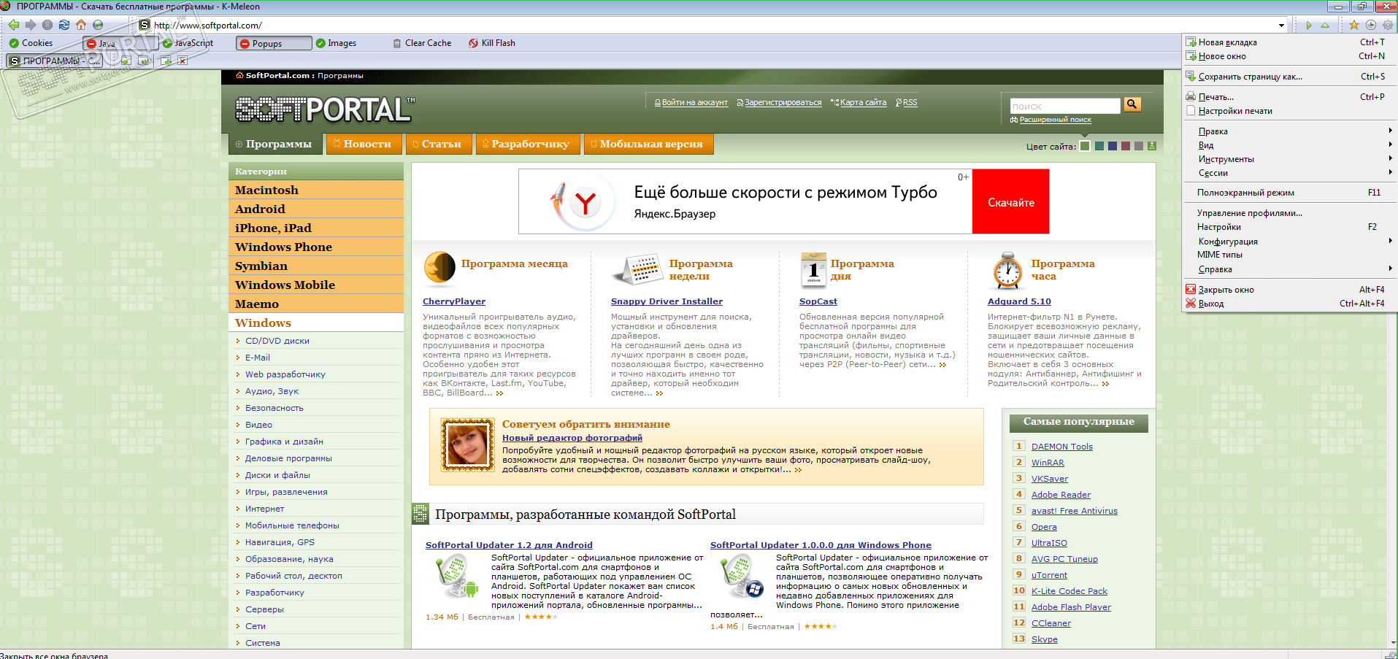Expand the Windows category in the sidebar

click(x=315, y=323)
